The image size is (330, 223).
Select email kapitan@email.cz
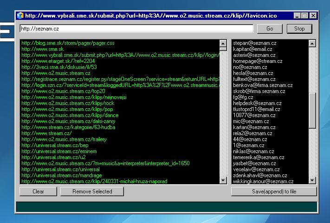[x=252, y=49]
